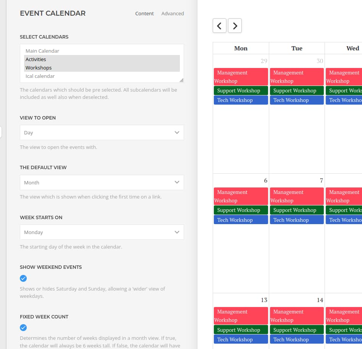Open Support Workshop event on Tuesday 30
The width and height of the screenshot is (362, 349).
click(297, 90)
